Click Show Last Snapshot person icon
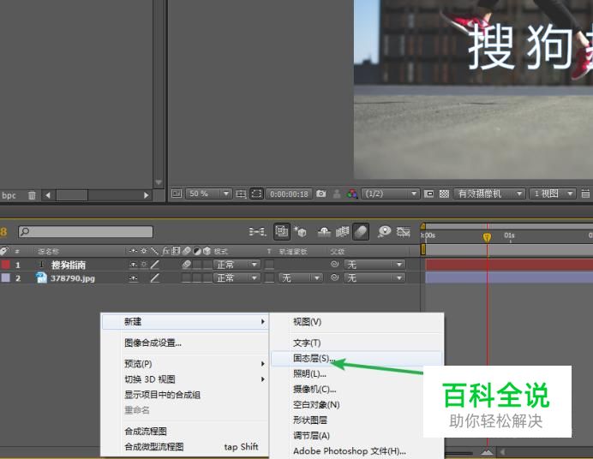 pyautogui.click(x=337, y=194)
